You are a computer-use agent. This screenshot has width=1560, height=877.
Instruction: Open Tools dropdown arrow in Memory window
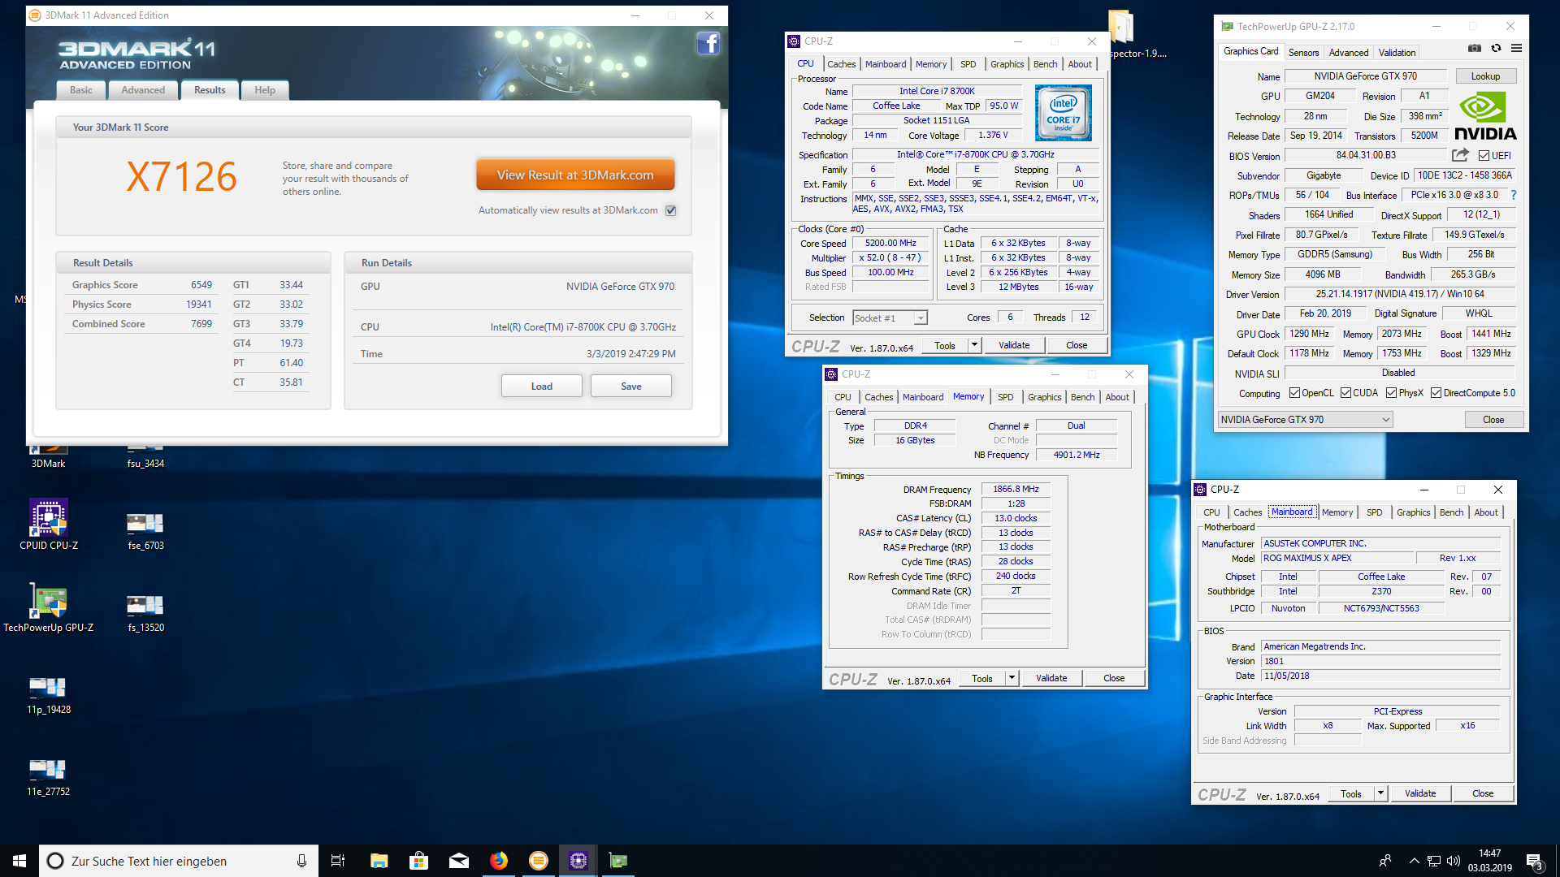pyautogui.click(x=1012, y=678)
